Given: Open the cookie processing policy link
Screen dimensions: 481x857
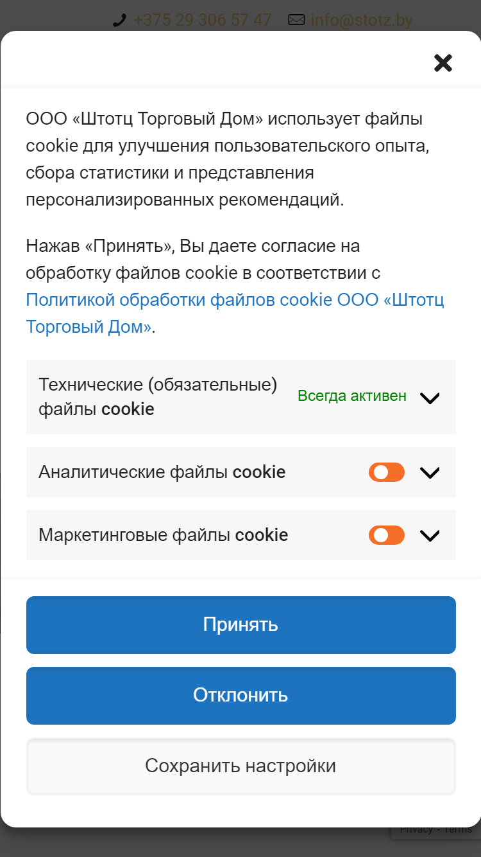Looking at the screenshot, I should click(x=235, y=314).
